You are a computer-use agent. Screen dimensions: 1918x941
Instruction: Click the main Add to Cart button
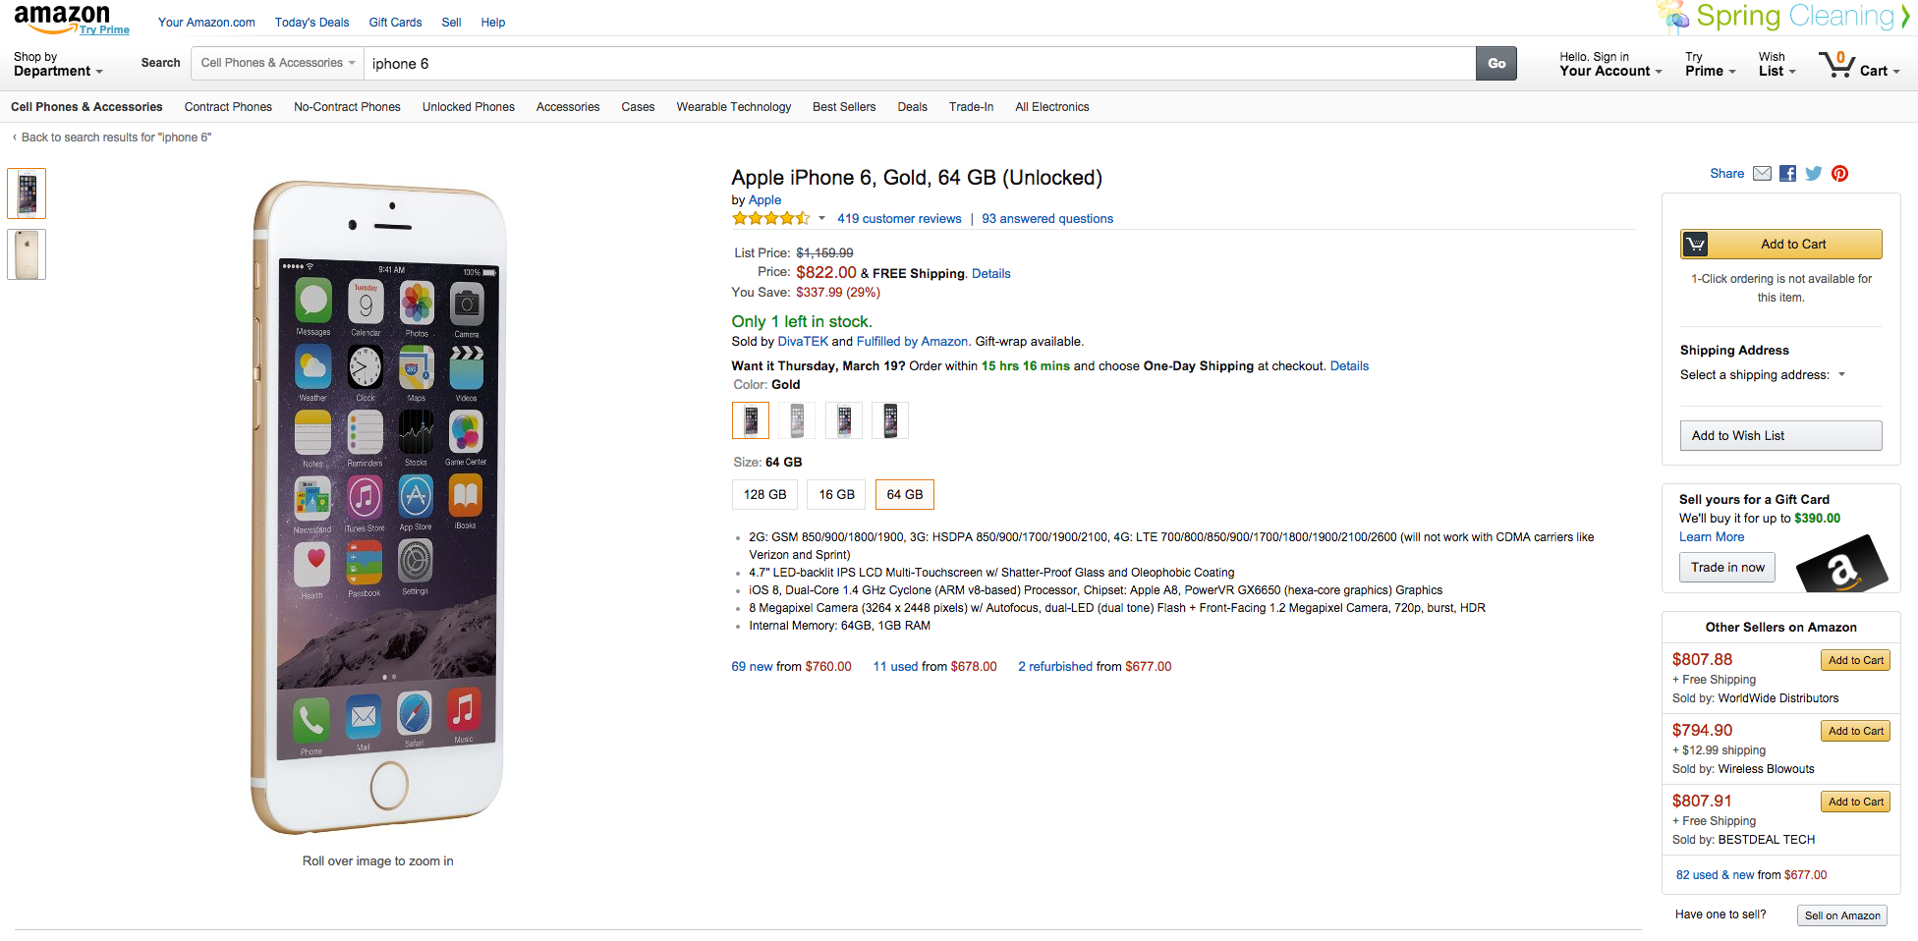(1780, 245)
